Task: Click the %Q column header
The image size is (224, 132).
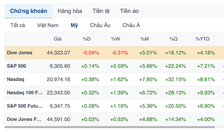Action: pos(173,39)
